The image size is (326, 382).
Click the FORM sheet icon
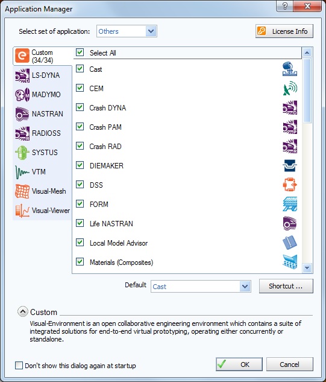point(290,204)
